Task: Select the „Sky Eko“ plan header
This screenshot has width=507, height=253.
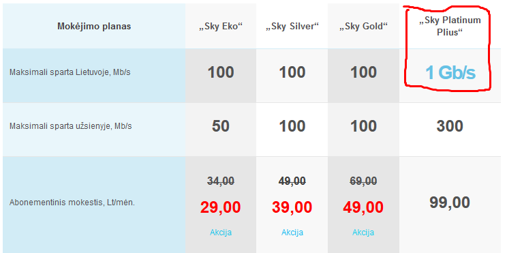Action: click(x=221, y=27)
